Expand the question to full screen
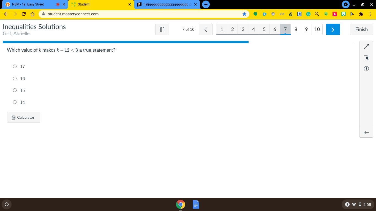The height and width of the screenshot is (211, 376). (x=366, y=47)
